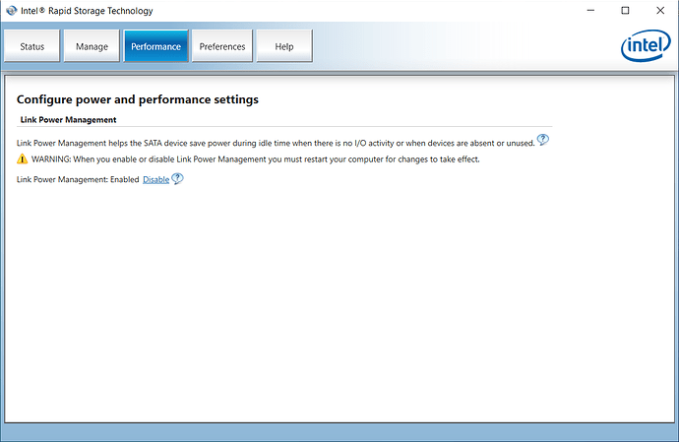
Task: Select the 'Link Power Management' section heading
Action: tap(69, 119)
